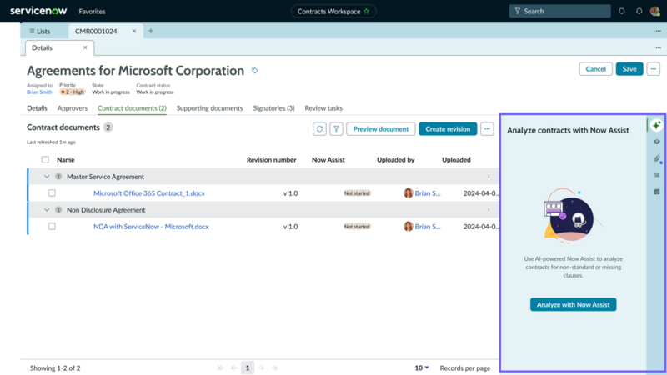Image resolution: width=667 pixels, height=375 pixels.
Task: Go to next page of records
Action: [x=261, y=367]
